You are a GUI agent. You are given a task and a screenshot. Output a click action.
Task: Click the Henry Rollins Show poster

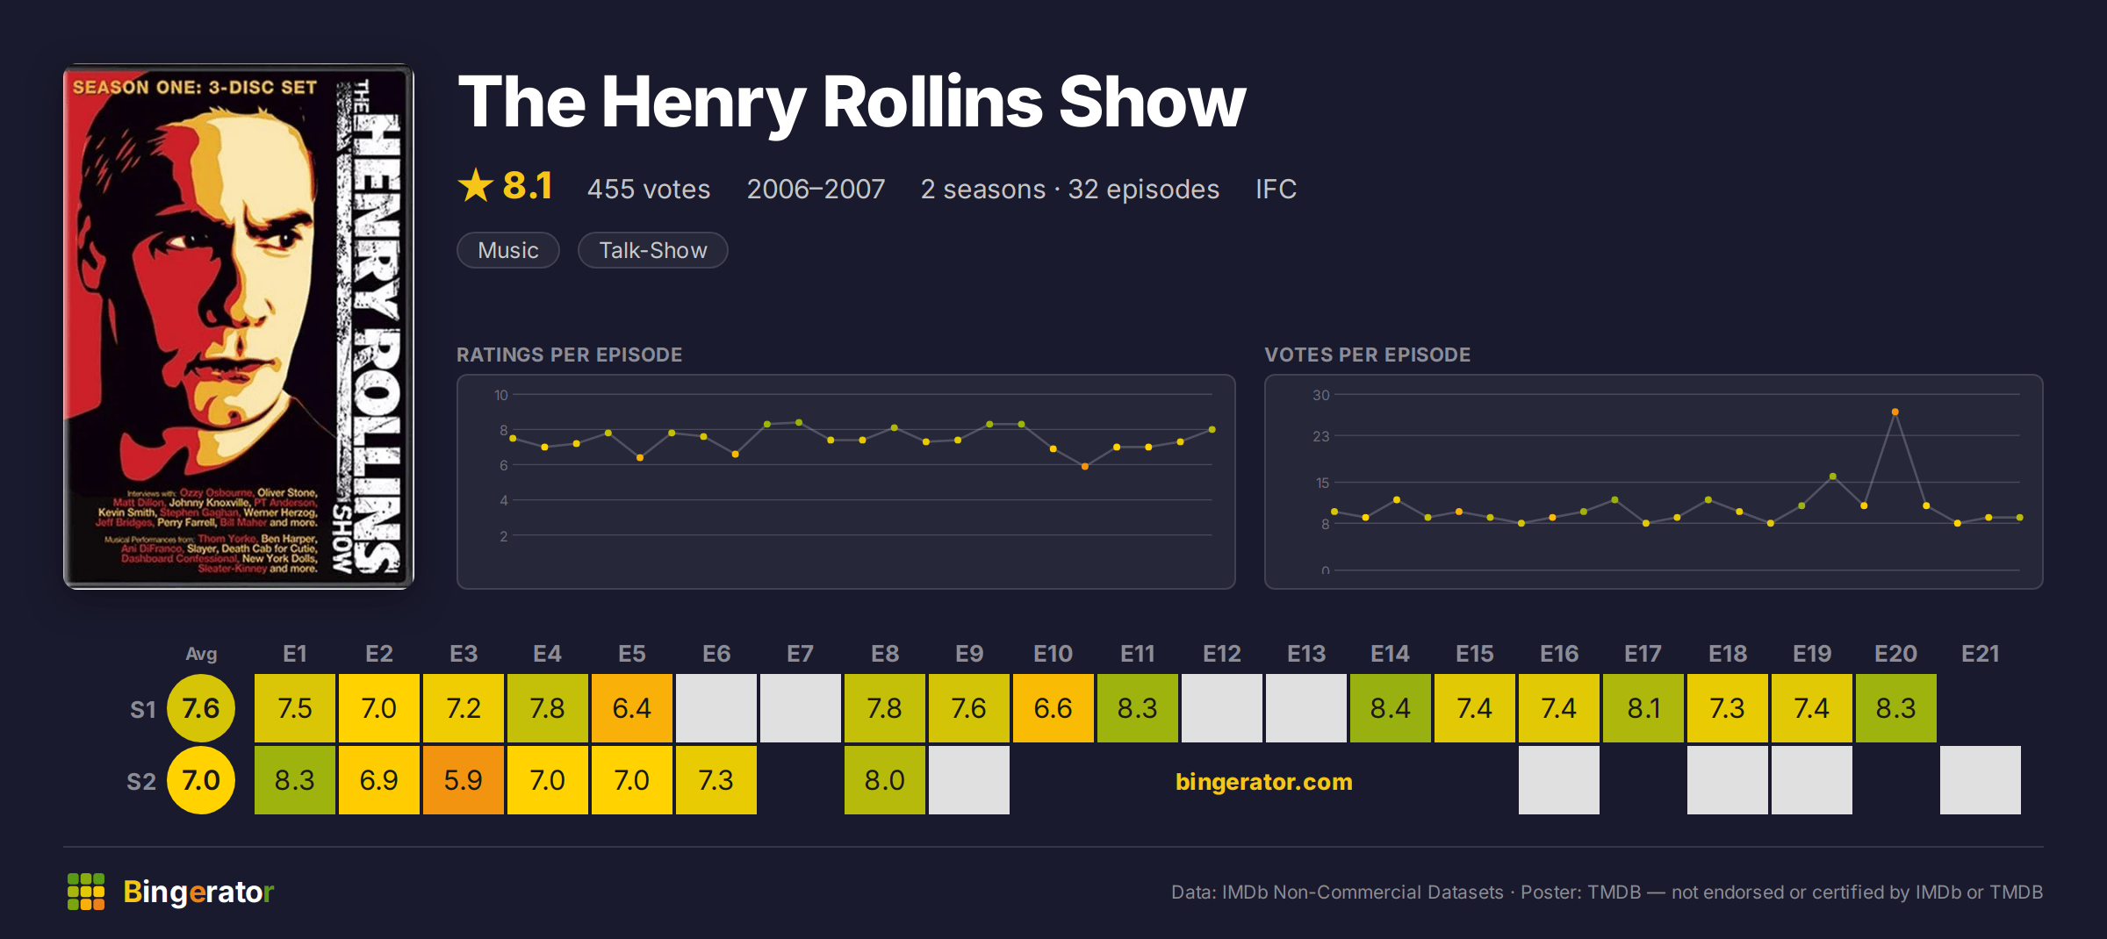click(238, 326)
